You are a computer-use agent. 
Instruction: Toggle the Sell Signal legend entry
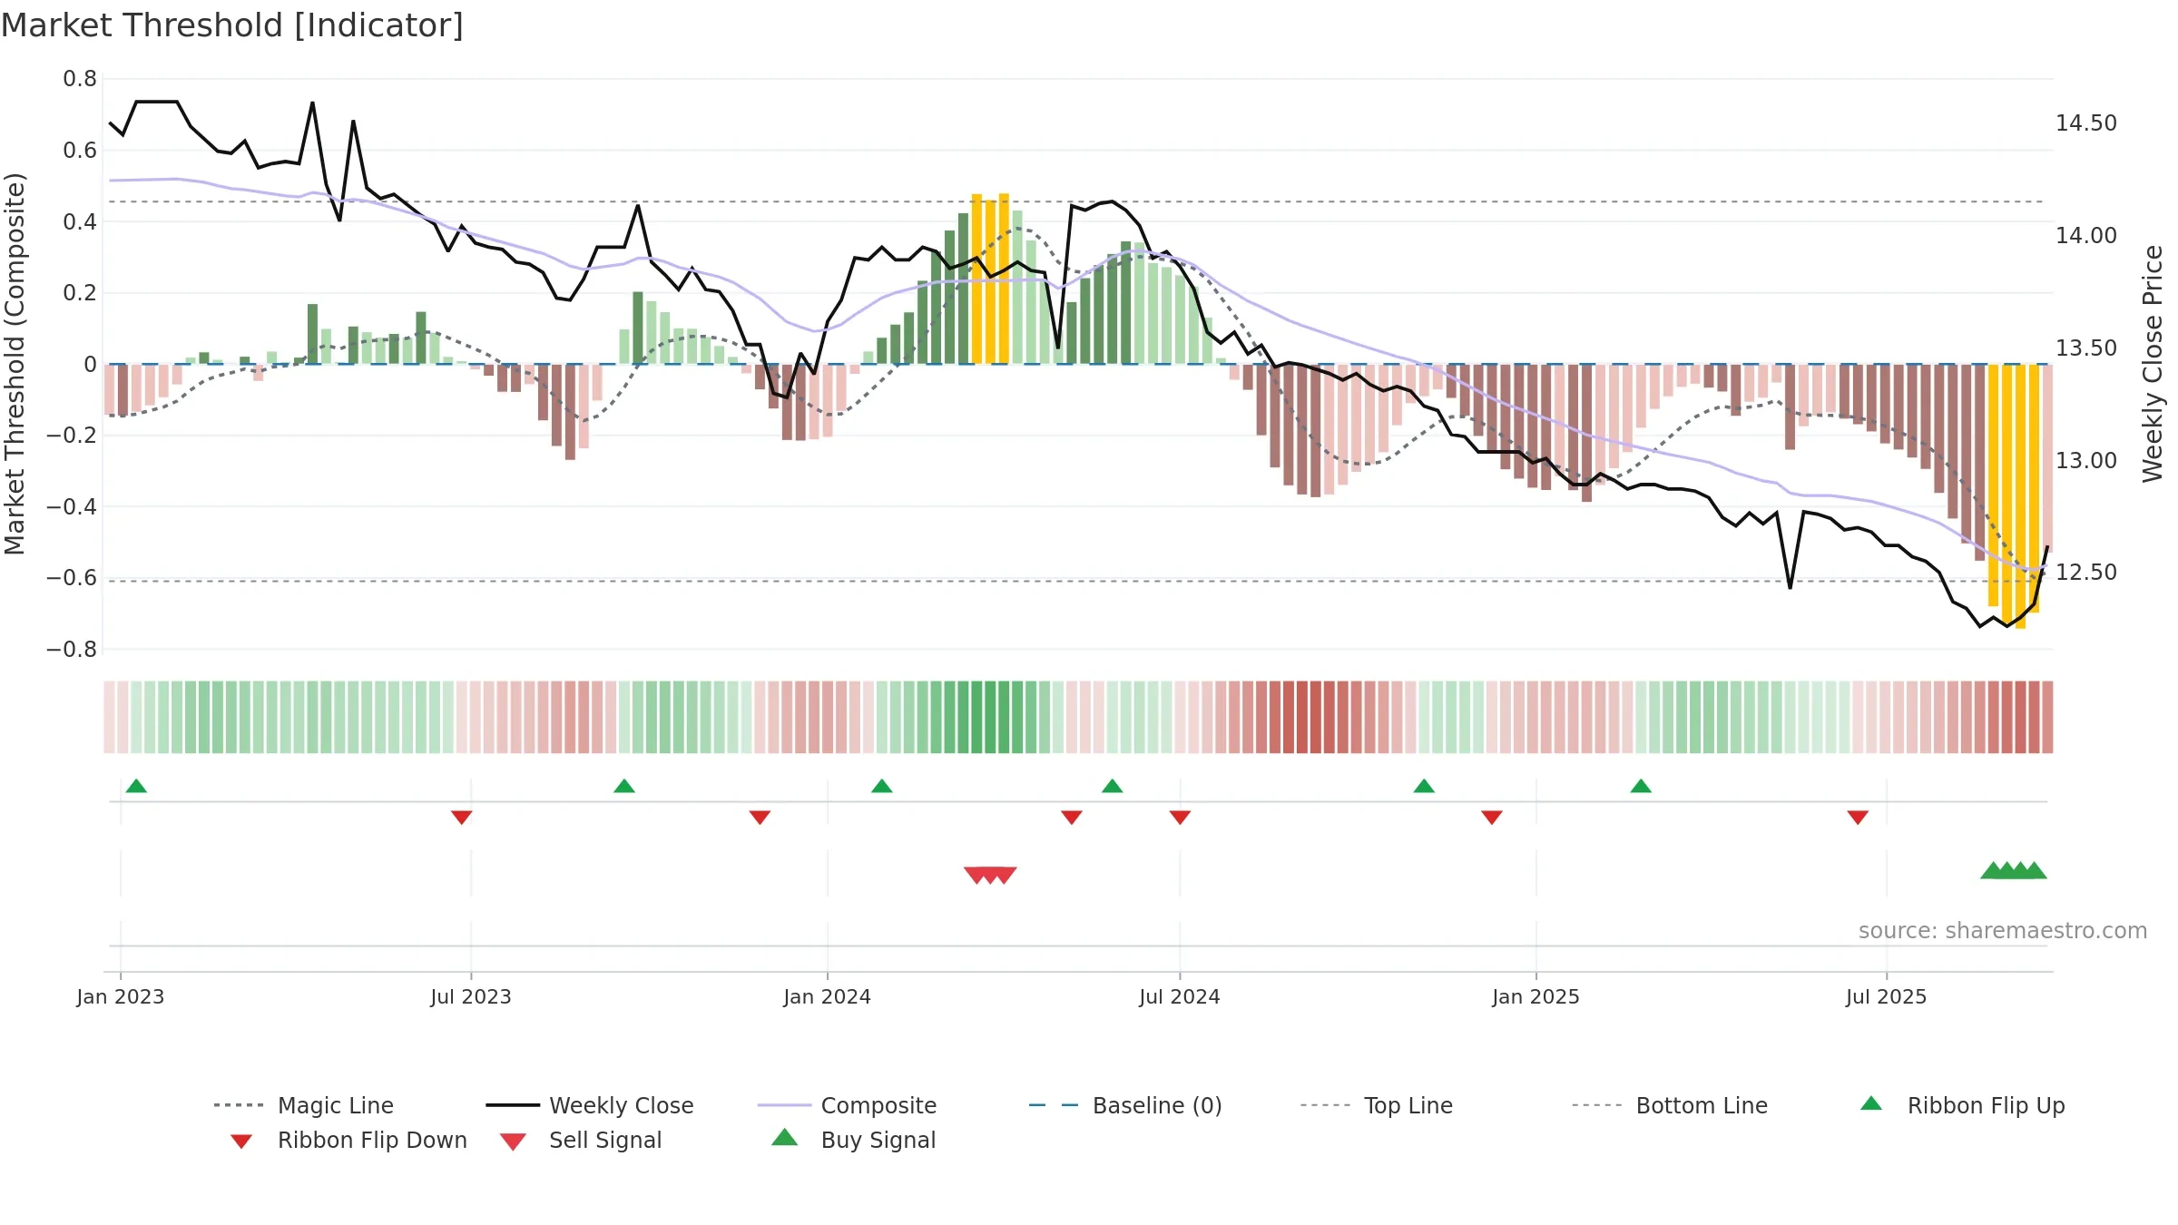[581, 1140]
